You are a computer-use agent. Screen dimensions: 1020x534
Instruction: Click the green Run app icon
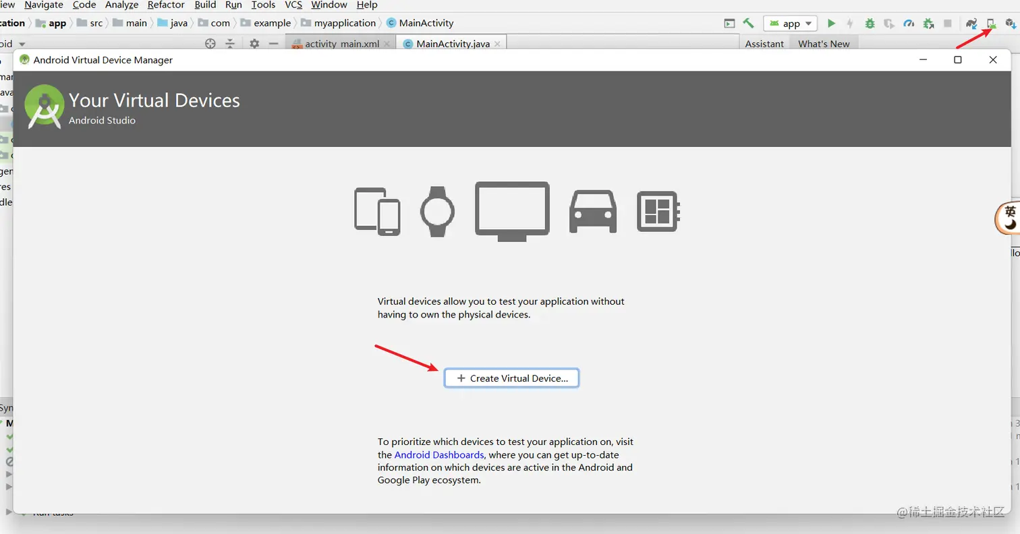coord(831,24)
